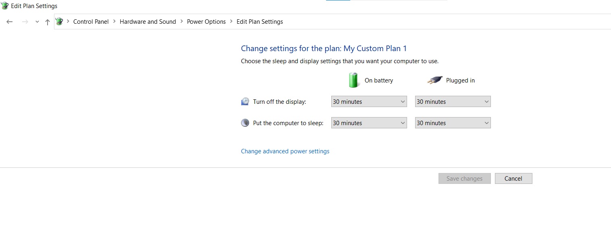The height and width of the screenshot is (237, 611).
Task: Click the Edit Plan Settings breadcrumb
Action: click(260, 22)
